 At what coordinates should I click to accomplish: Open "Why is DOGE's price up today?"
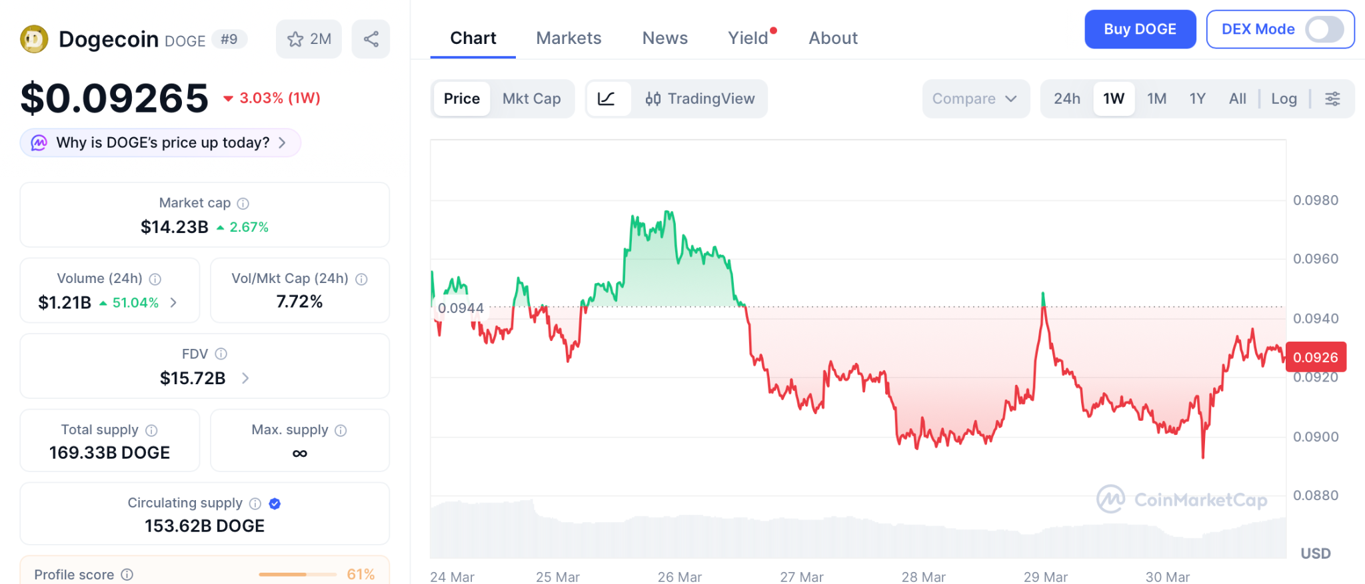click(161, 143)
